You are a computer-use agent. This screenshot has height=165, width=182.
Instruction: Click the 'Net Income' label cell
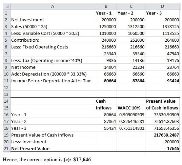(x=53, y=67)
